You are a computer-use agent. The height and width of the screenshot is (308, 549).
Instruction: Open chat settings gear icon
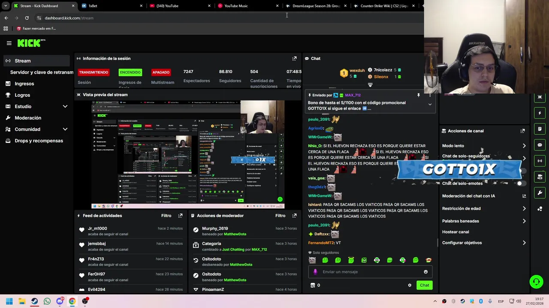[x=410, y=285]
